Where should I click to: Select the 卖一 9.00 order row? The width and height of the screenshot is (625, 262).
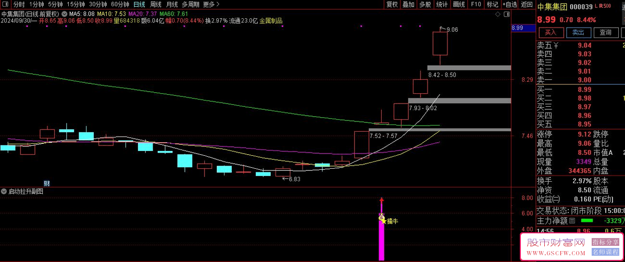click(581, 80)
